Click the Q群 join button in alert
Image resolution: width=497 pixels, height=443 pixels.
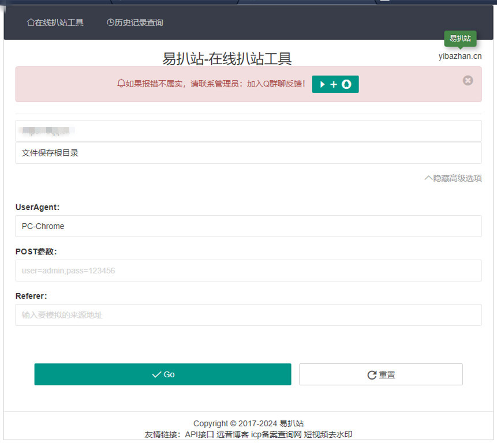point(335,84)
